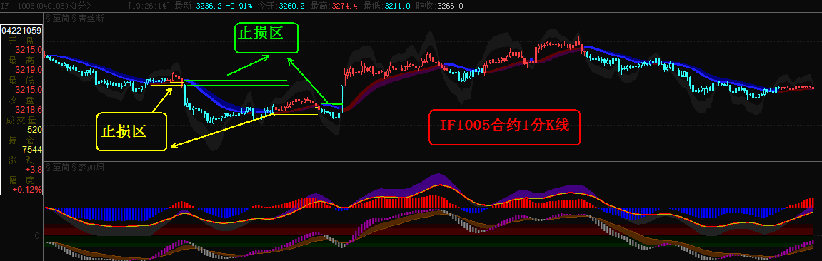822x261 pixels.
Task: Click the 0 axis label in lower panel
Action: click(37, 235)
